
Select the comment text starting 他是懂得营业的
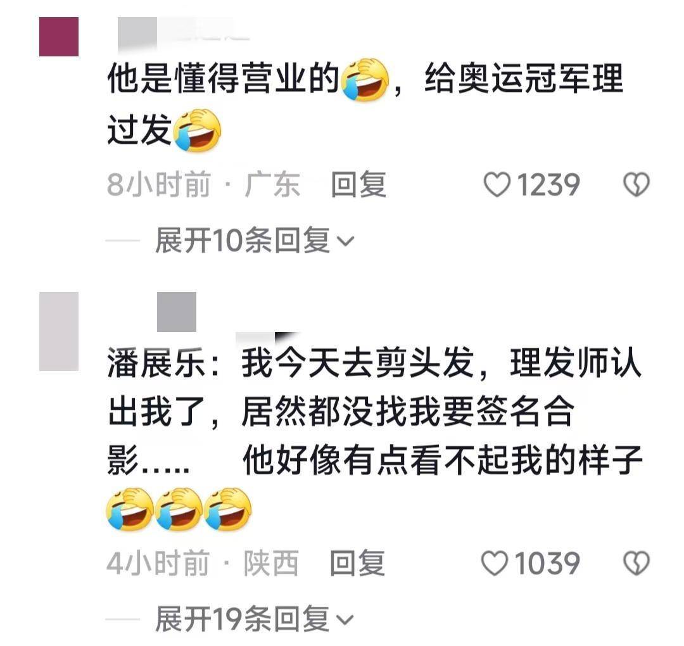click(365, 104)
